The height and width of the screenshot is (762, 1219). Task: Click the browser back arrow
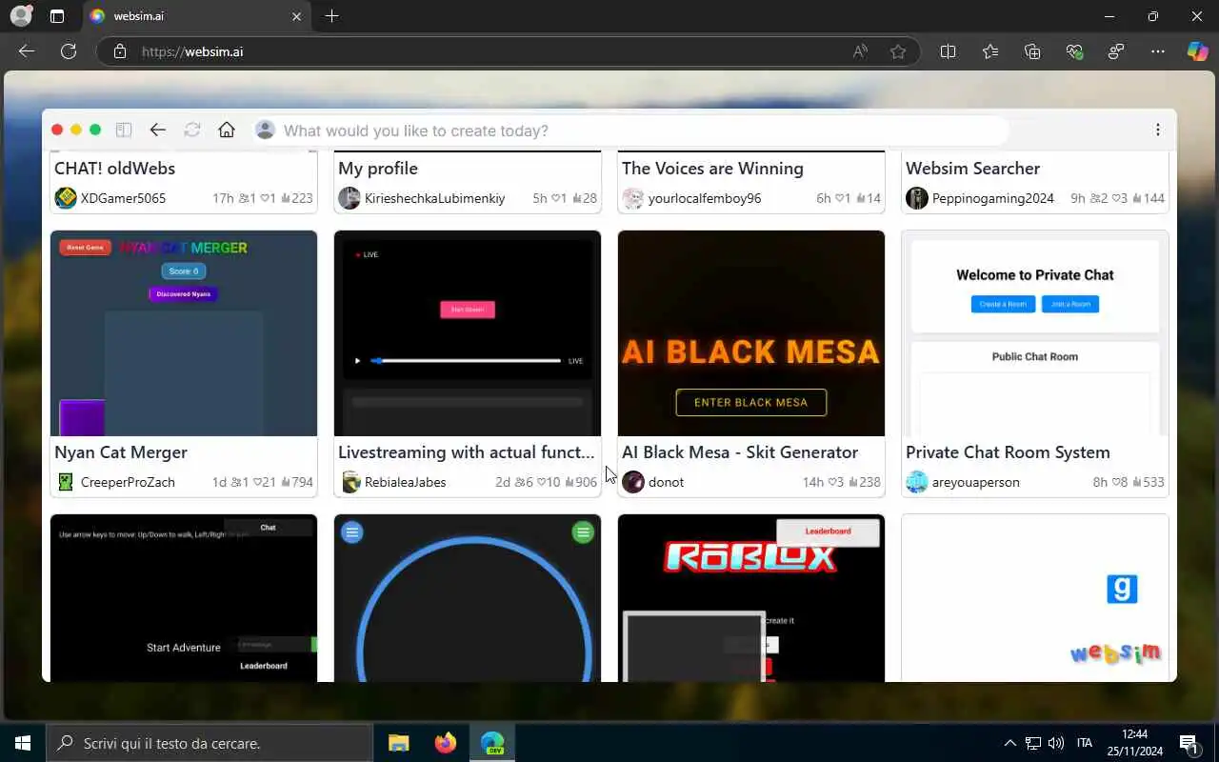[x=27, y=51]
